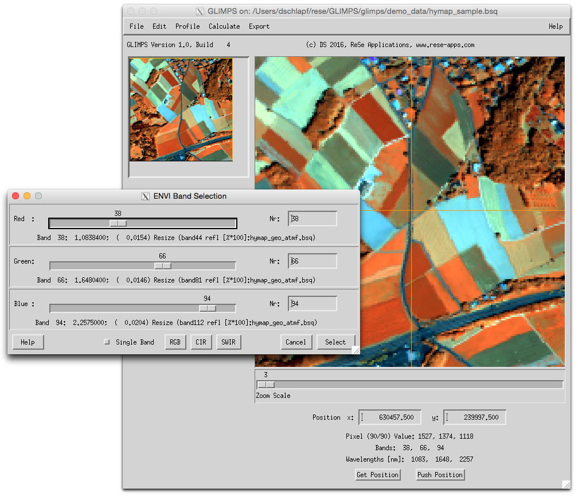Viewport: 578px width, 499px height.
Task: Open the File menu in GLIMPS
Action: click(136, 26)
